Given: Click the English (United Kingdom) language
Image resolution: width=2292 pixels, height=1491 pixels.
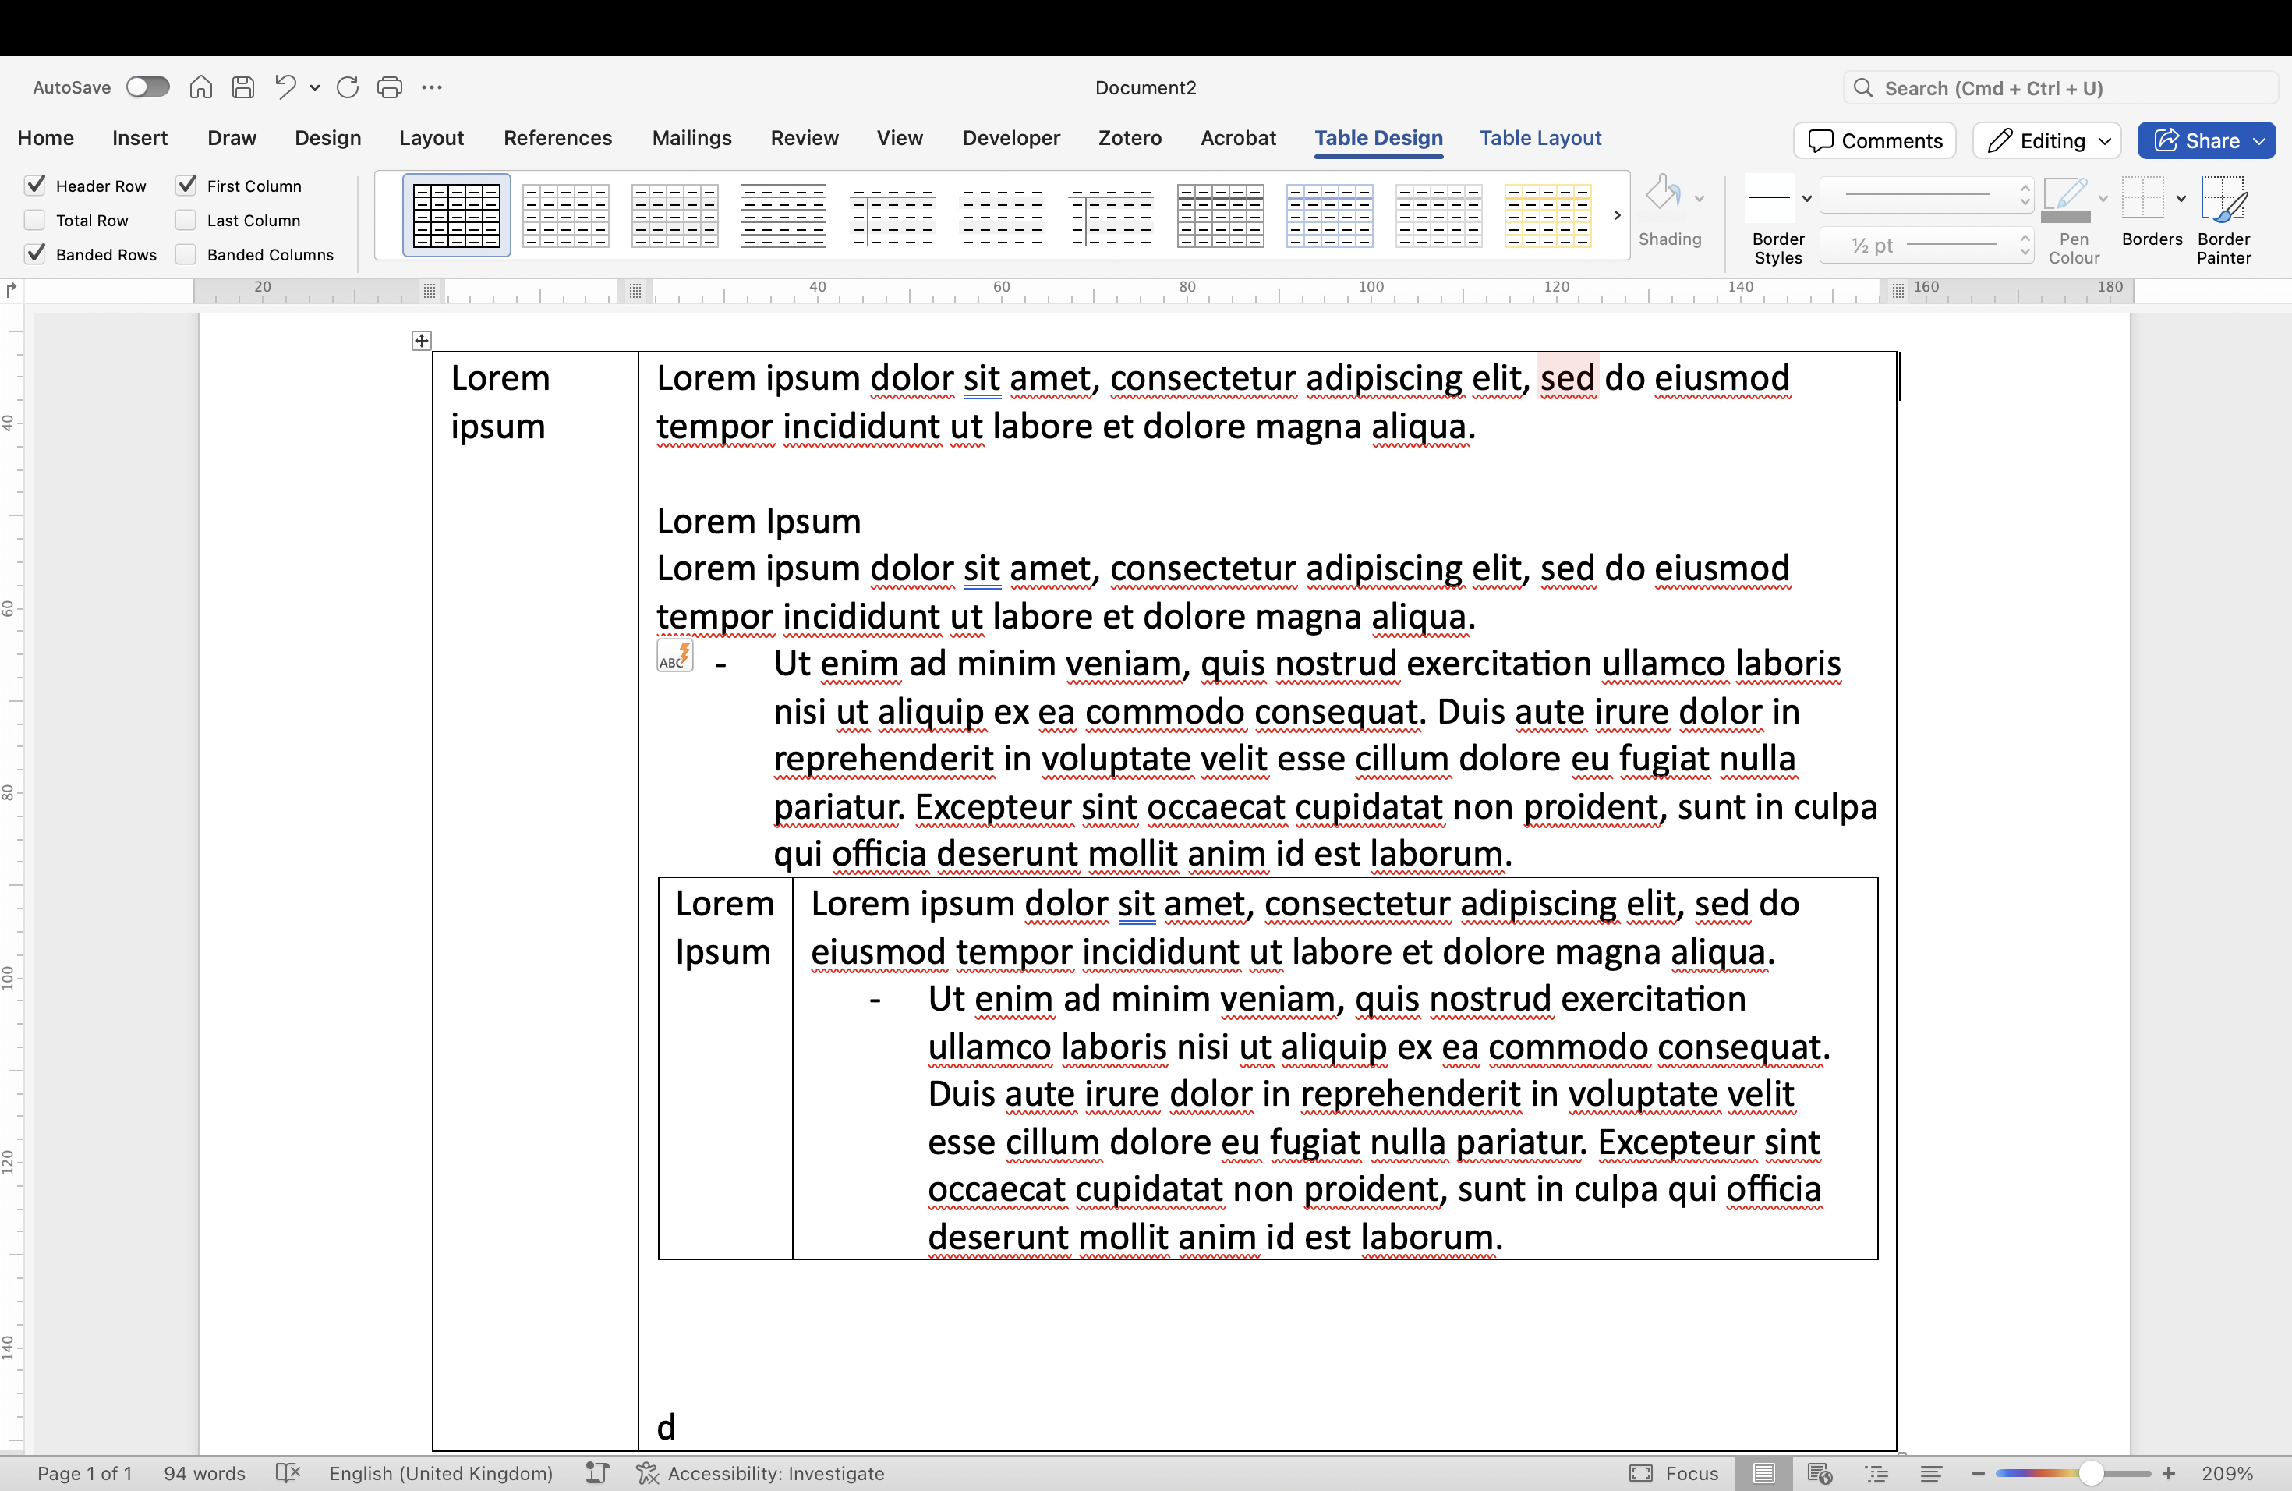Looking at the screenshot, I should (x=441, y=1473).
